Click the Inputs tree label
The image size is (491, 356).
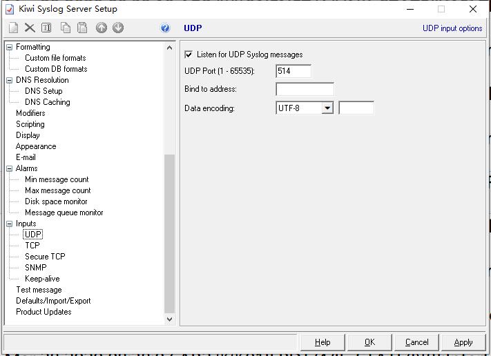26,224
